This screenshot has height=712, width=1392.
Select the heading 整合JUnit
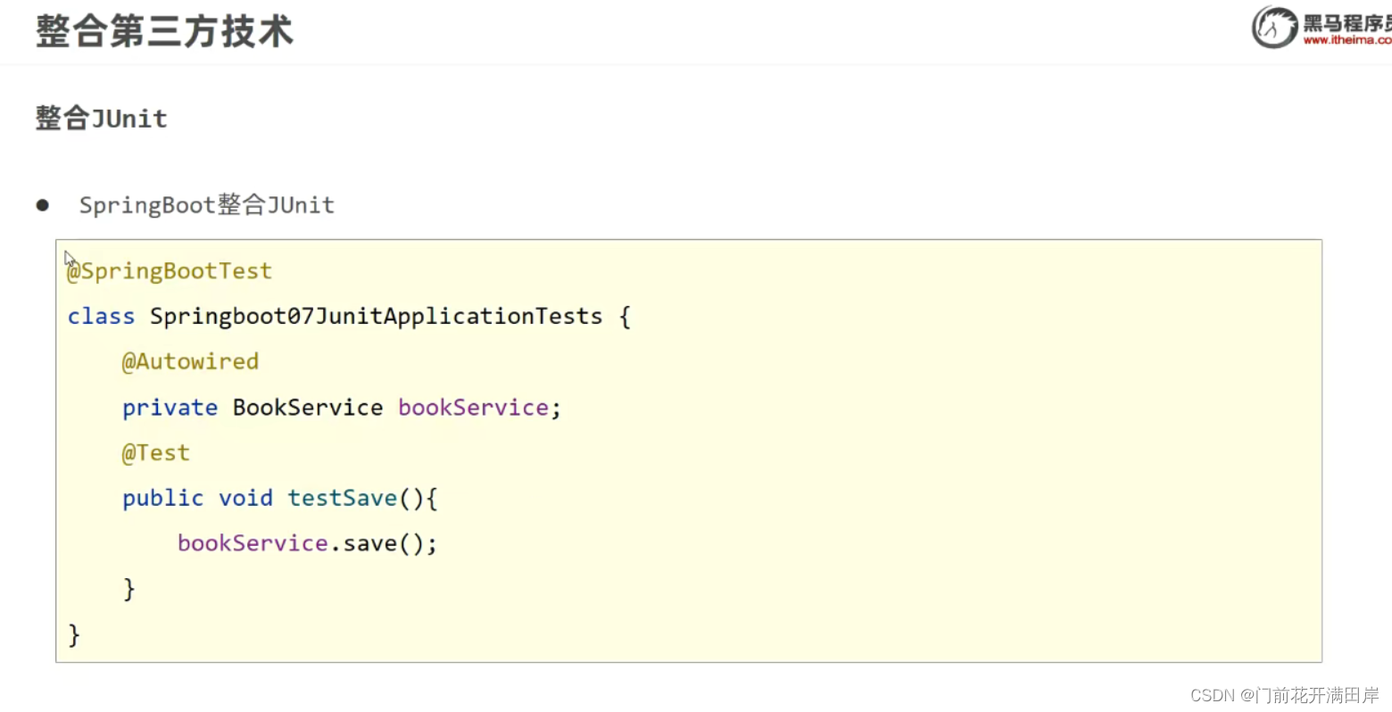[102, 119]
